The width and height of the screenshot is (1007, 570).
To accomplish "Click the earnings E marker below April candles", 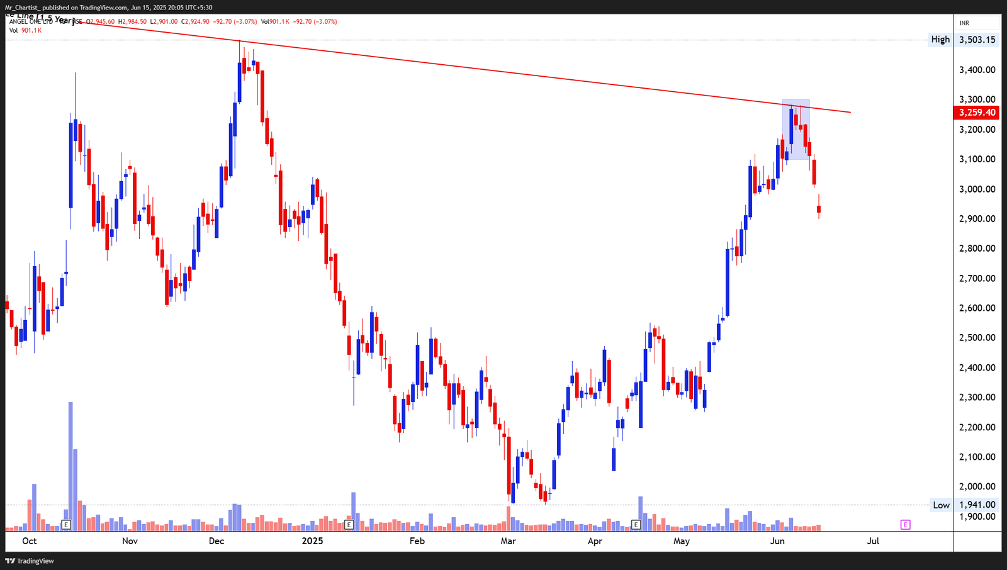I will click(637, 523).
